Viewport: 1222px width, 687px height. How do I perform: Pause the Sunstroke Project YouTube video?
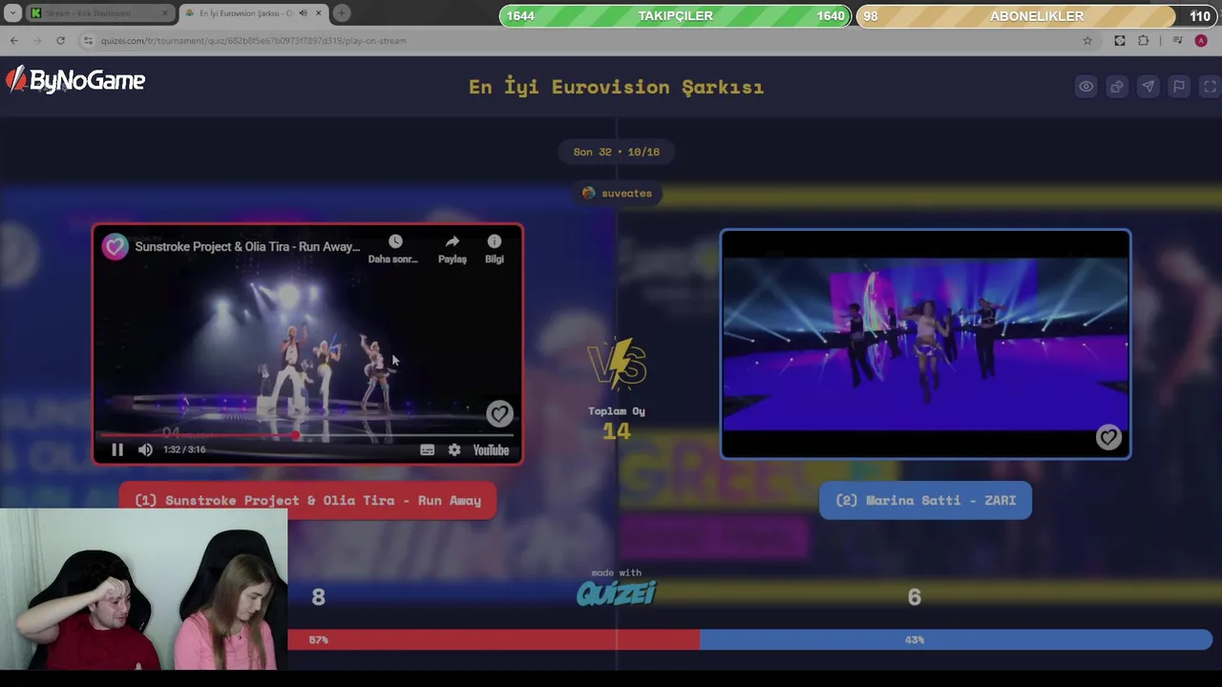coord(117,449)
